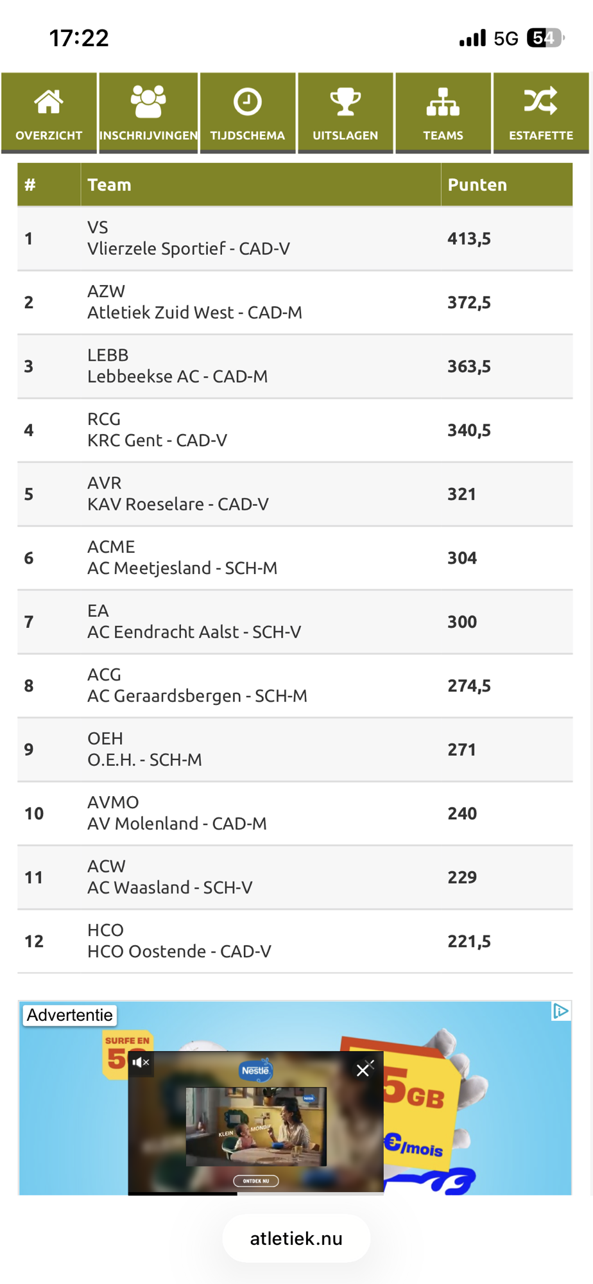Tap the Ontdek Nu ad button
593x1284 pixels.
[256, 1181]
